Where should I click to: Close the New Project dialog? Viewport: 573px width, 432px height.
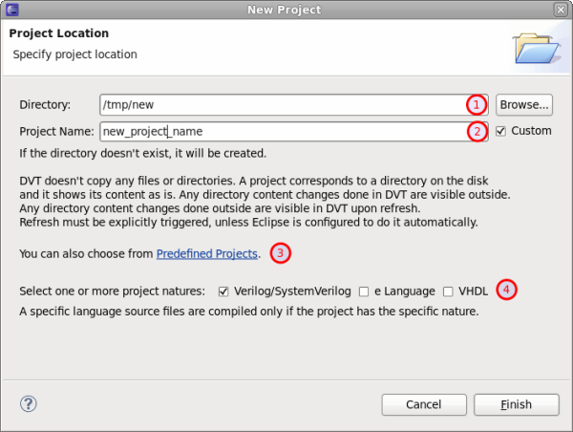560,10
